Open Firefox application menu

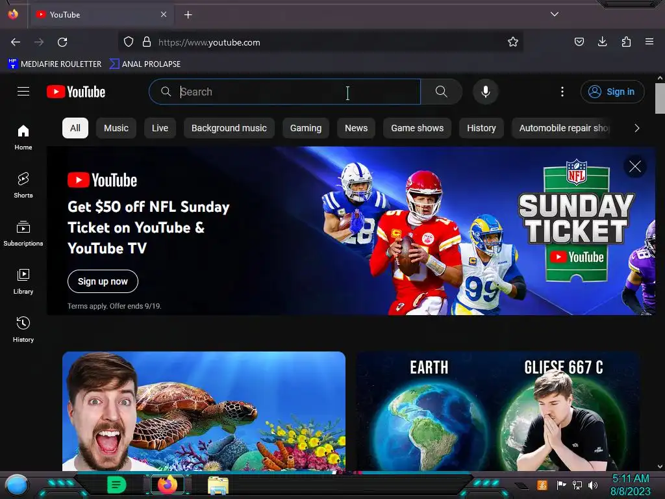[x=649, y=42]
